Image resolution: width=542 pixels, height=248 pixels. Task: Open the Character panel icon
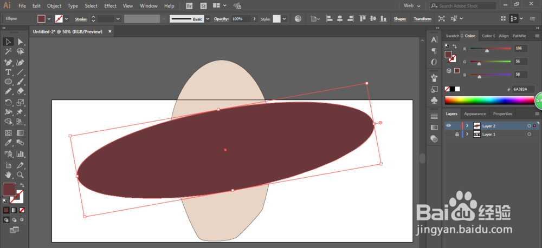coord(434,40)
